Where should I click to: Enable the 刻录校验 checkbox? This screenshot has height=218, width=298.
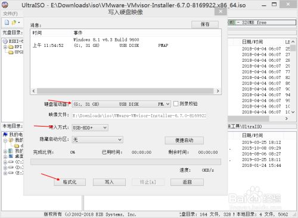pos(176,104)
